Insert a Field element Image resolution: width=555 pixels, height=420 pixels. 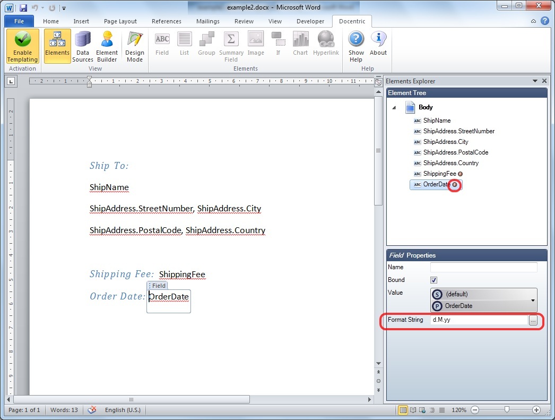coord(162,44)
